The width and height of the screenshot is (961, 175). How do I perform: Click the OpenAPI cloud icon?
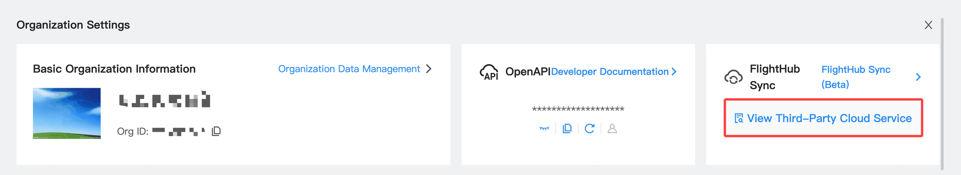pos(489,72)
